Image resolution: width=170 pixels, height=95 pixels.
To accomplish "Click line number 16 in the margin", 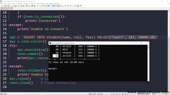I will point(5,37).
